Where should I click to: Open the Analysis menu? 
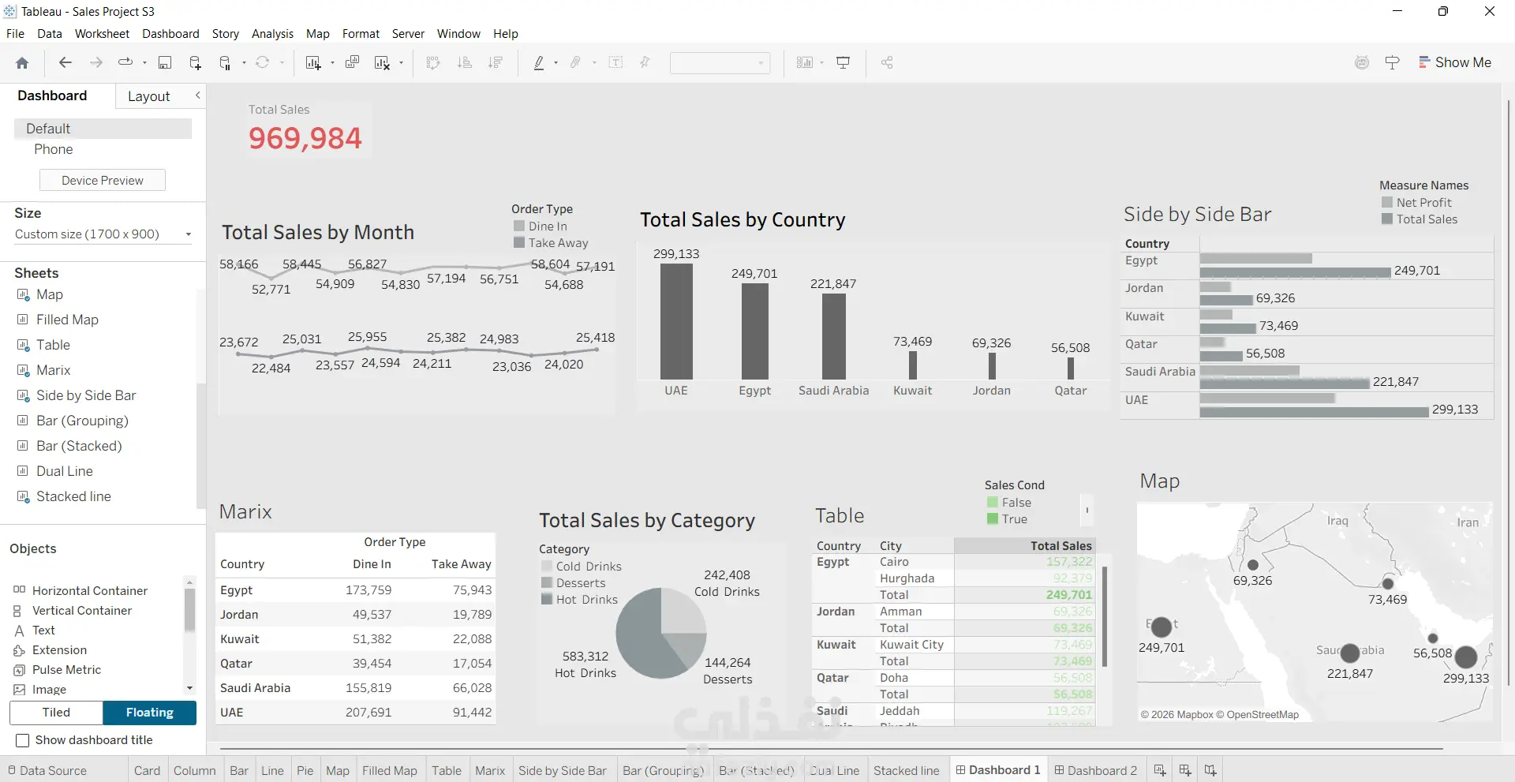coord(272,34)
